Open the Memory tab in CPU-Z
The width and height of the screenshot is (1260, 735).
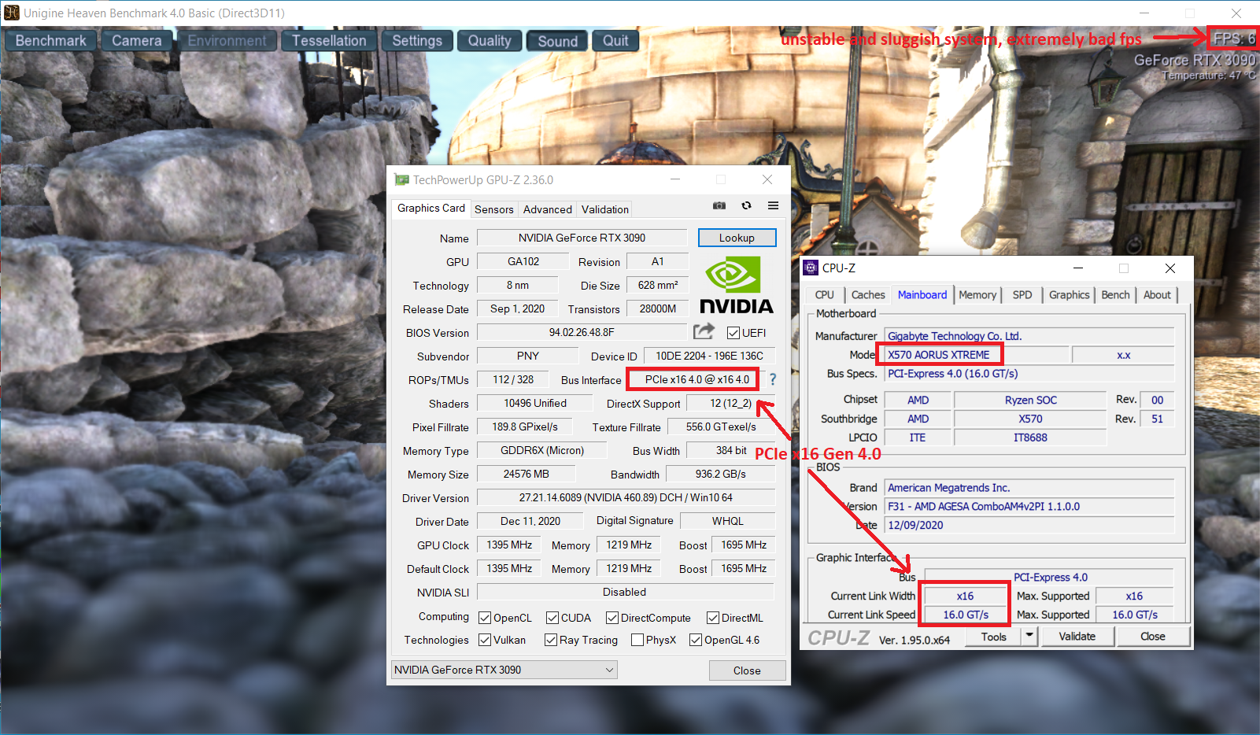[x=977, y=294]
